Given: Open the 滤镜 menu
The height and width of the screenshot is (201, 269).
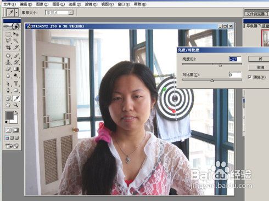Looking at the screenshot, I should pyautogui.click(x=91, y=4).
